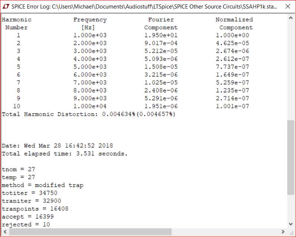Click harmonic number 10 in first column
Screen dimensions: 296x237
[17, 106]
